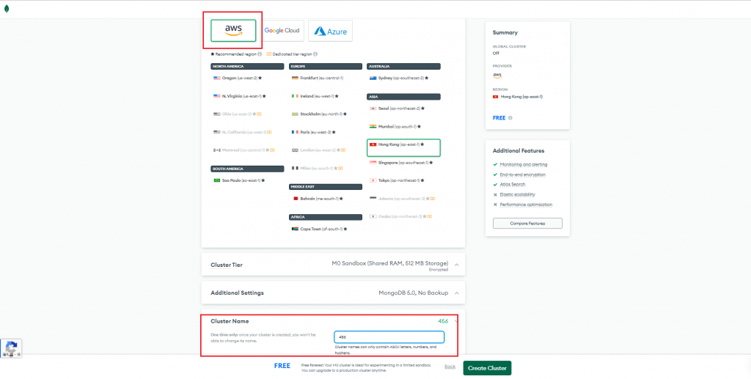Click Performance optimization feature text

(x=526, y=205)
